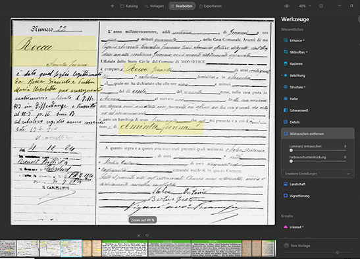Open the Structure tool
Screen dimensions: 360x259
pos(296,88)
